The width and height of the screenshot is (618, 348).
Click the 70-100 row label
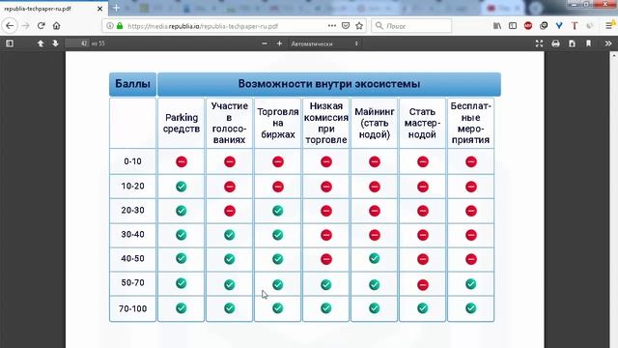pyautogui.click(x=133, y=308)
